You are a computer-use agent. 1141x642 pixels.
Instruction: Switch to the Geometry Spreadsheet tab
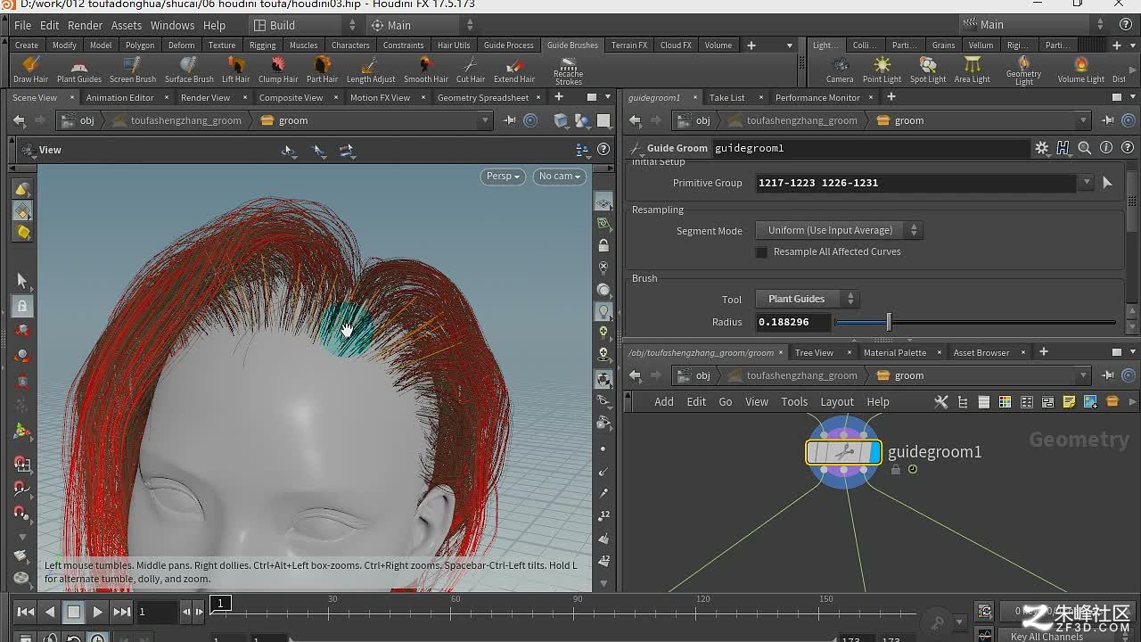click(x=483, y=97)
